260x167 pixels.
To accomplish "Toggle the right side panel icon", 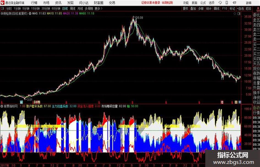I will [x=239, y=14].
